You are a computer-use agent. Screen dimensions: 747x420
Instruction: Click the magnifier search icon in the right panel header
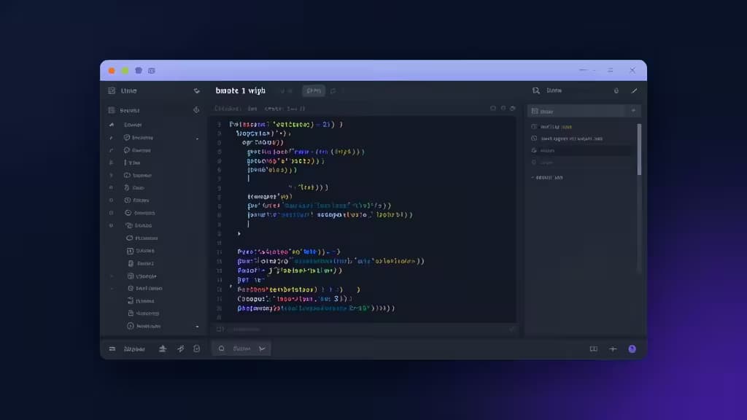[536, 90]
